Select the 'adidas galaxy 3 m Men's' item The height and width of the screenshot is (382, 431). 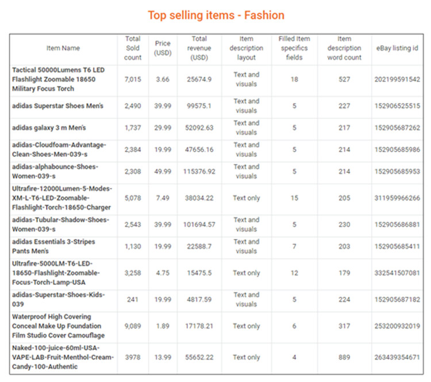point(49,128)
